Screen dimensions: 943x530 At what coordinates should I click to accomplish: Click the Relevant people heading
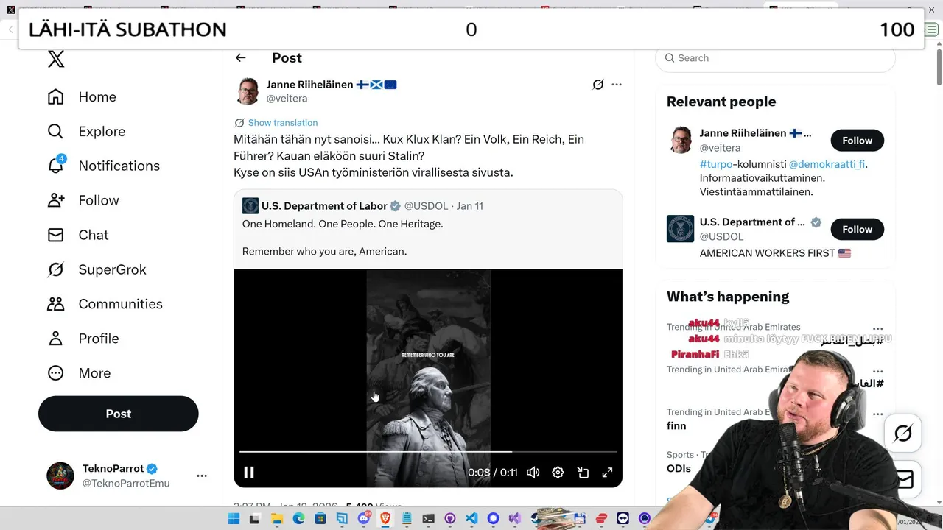coord(721,102)
